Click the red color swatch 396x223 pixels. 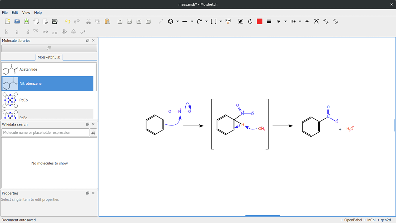click(x=259, y=21)
